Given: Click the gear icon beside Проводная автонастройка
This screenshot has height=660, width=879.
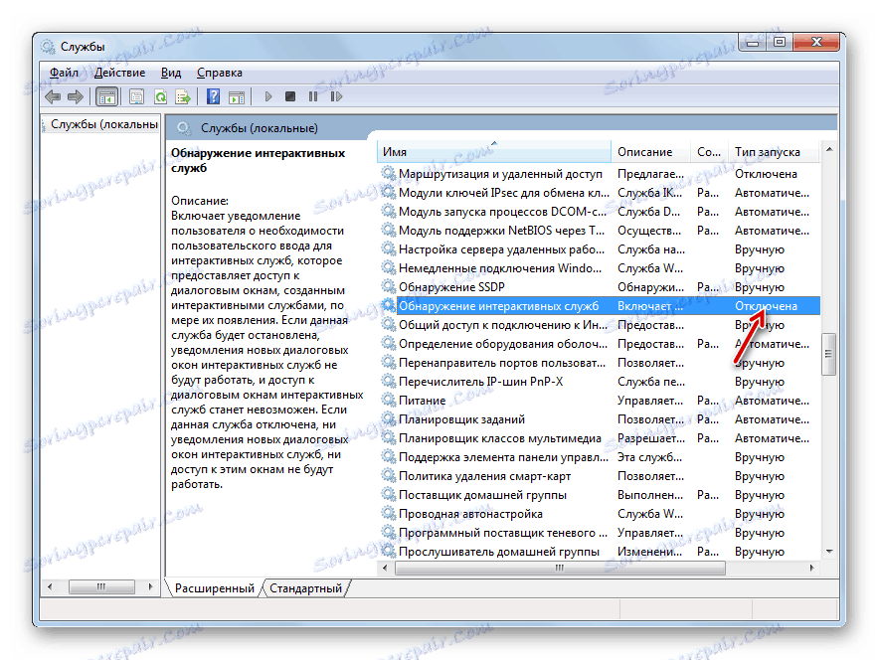Looking at the screenshot, I should click(389, 513).
